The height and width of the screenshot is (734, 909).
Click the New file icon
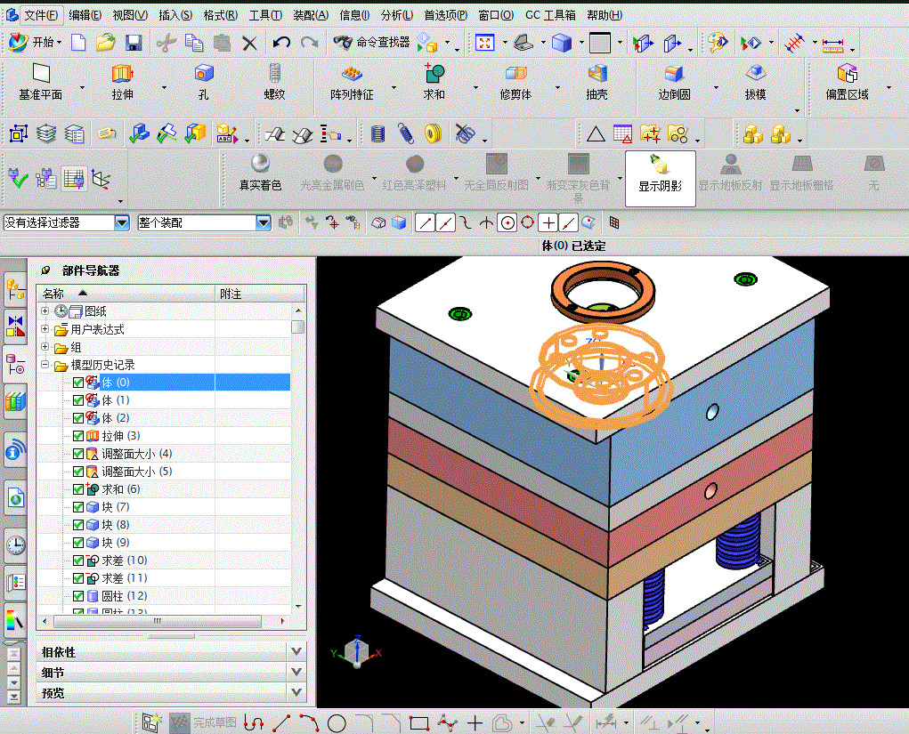78,43
